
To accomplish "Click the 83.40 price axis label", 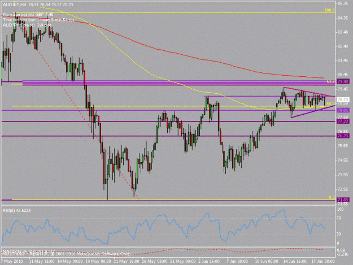I will pyautogui.click(x=343, y=32).
